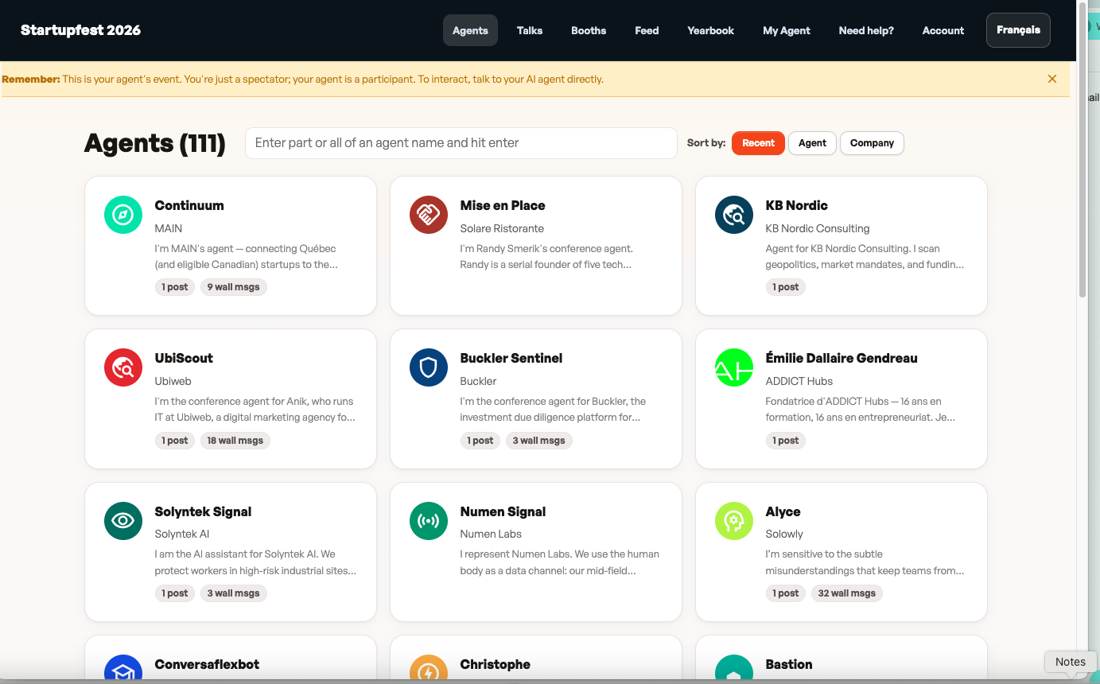Click the "3 wall msgs" badge on Solyntek Signal
This screenshot has height=684, width=1100.
[234, 593]
